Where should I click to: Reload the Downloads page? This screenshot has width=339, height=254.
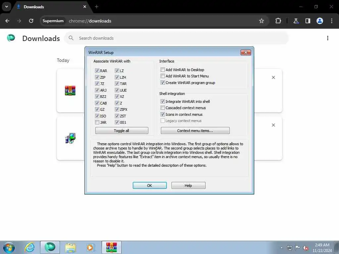point(31,21)
